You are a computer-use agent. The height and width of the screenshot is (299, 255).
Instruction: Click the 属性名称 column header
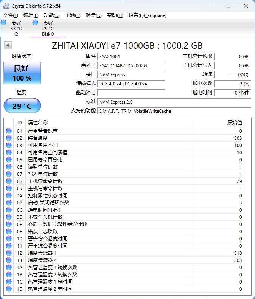tap(109, 122)
